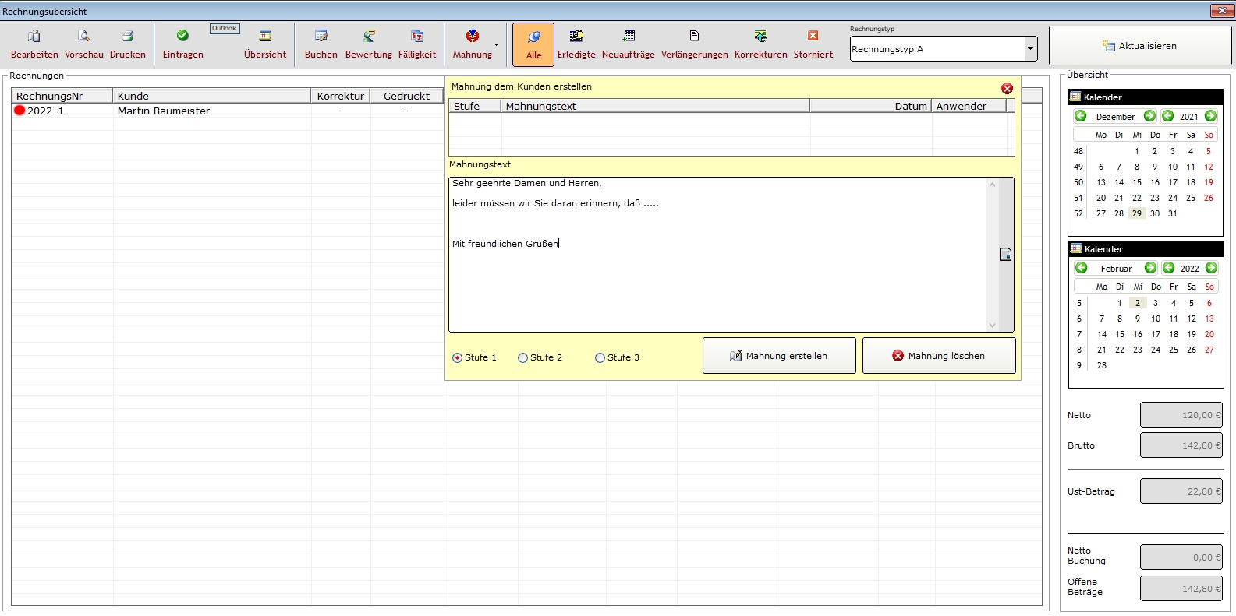The width and height of the screenshot is (1236, 616).
Task: Open the Fälligkeit calendar tool
Action: point(417,44)
